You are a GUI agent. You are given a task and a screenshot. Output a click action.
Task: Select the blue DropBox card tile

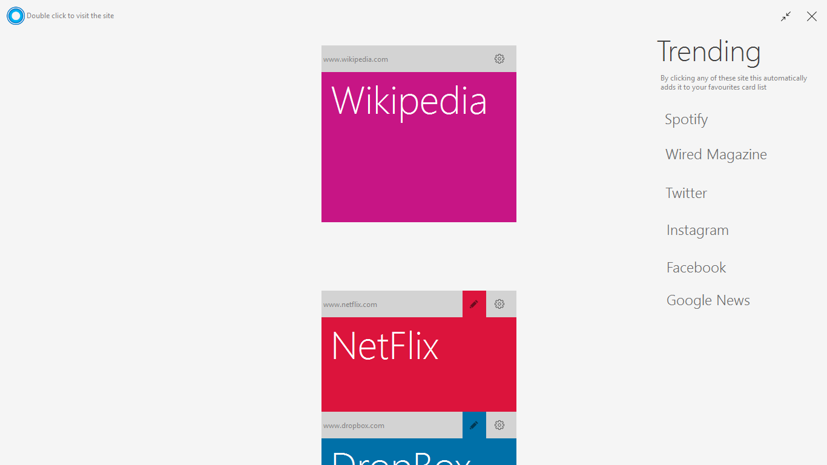pos(419,452)
